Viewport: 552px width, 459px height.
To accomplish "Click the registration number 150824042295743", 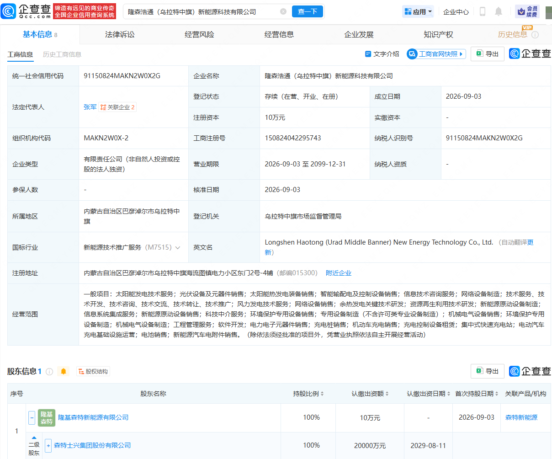I will point(293,138).
